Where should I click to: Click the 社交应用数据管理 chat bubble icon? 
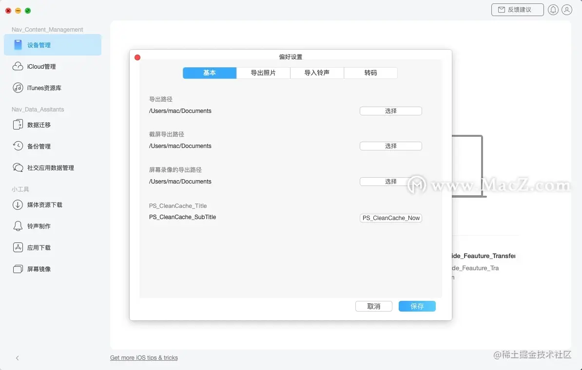[x=18, y=167]
